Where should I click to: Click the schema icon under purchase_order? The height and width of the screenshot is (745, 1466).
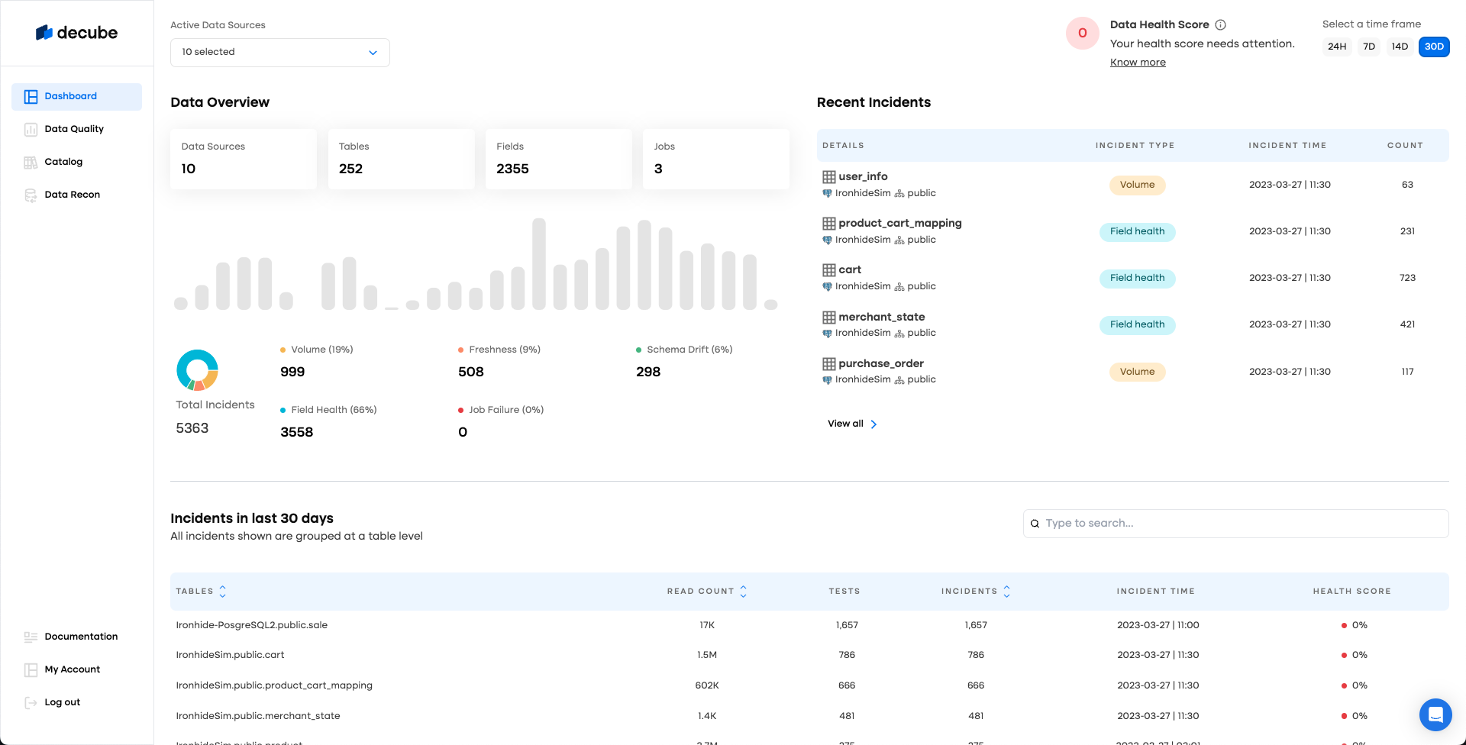[x=899, y=380]
